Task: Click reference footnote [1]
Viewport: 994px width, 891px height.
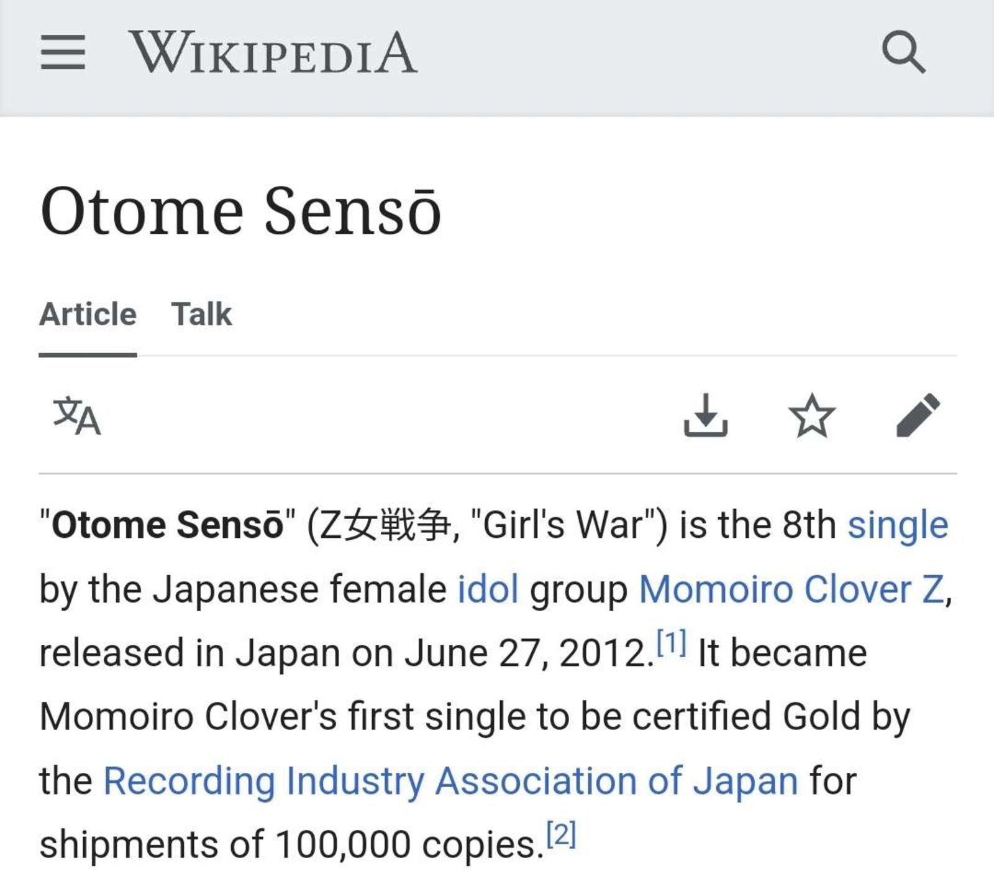Action: (x=672, y=642)
